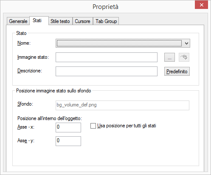The image size is (211, 175).
Task: Enable Usa posizione per tutti gli stati
Action: [x=93, y=126]
